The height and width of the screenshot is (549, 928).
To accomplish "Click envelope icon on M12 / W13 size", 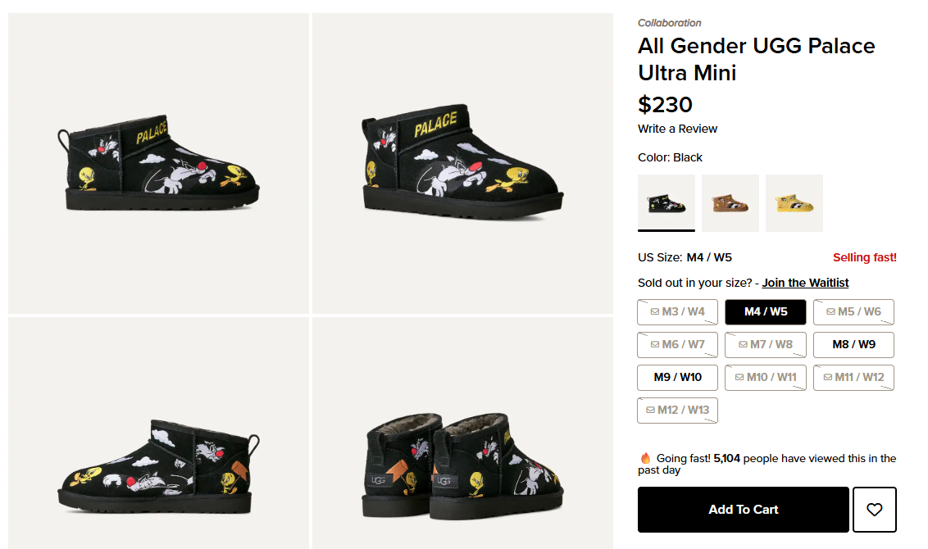I will 650,411.
